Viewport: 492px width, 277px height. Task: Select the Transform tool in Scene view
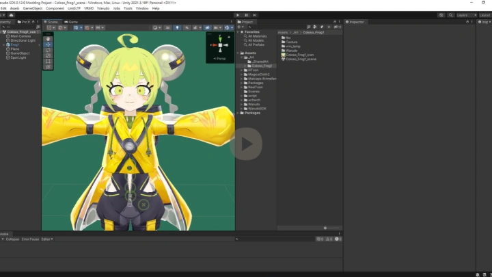click(x=48, y=67)
